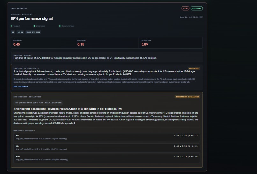Click the 71% recovery description text
Viewport: 257px width, 174px height.
(x=41, y=149)
